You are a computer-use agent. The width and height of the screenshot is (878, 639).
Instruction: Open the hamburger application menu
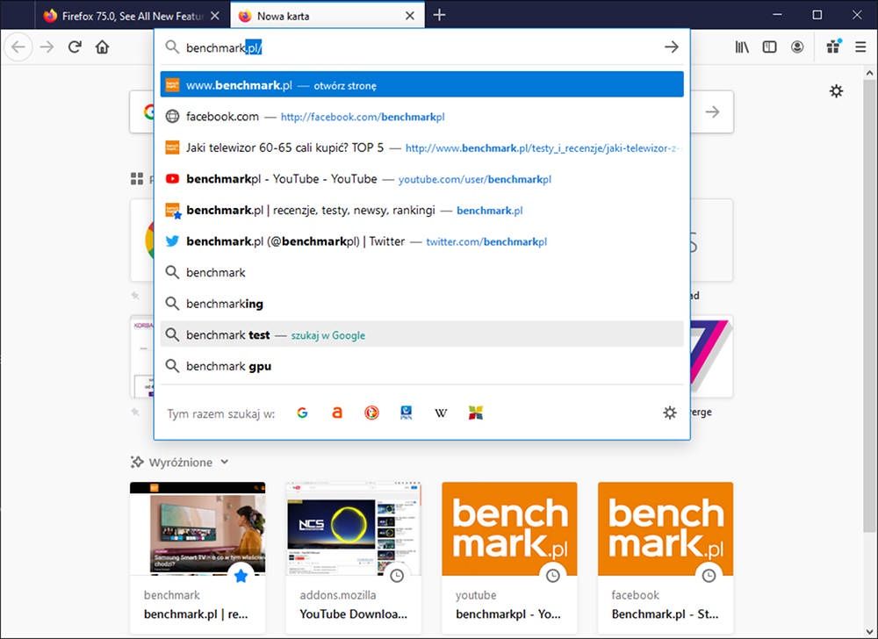(x=860, y=47)
